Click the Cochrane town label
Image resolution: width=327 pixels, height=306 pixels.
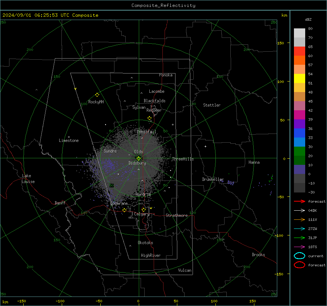(119, 203)
